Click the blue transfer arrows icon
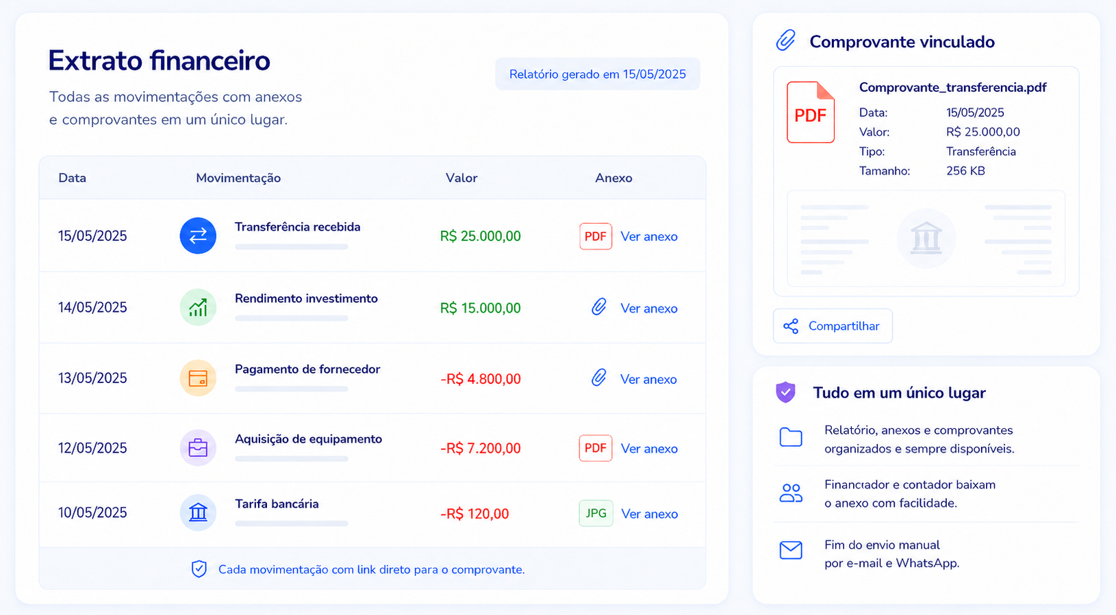This screenshot has width=1116, height=615. point(198,235)
